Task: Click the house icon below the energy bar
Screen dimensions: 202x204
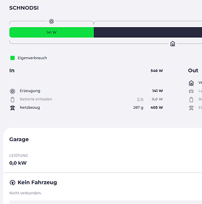Action: tap(173, 44)
